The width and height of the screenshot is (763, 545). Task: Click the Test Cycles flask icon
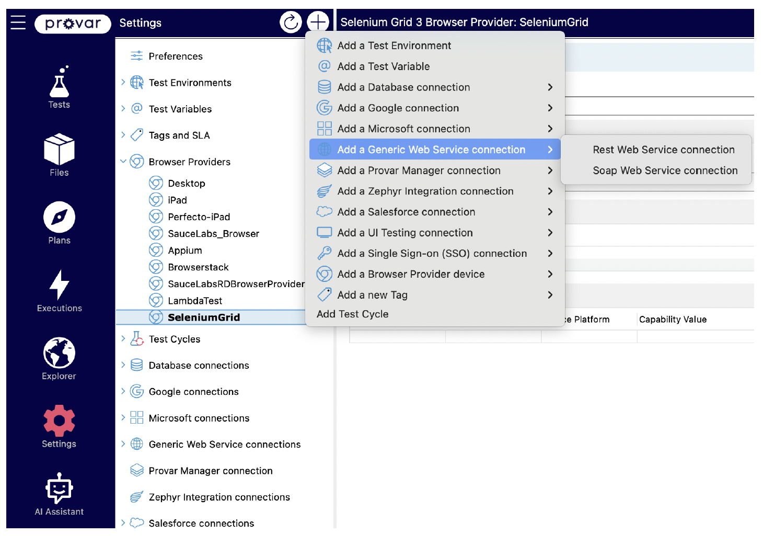click(137, 339)
